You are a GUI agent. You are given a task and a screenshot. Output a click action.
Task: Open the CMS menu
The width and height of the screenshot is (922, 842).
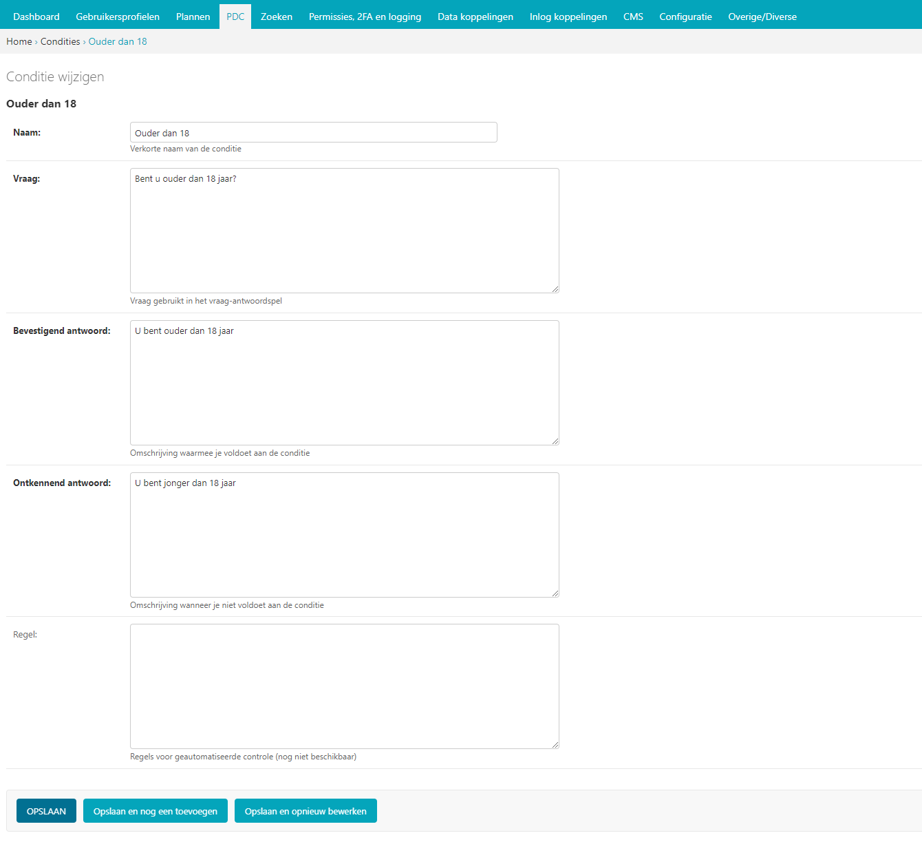[x=633, y=17]
